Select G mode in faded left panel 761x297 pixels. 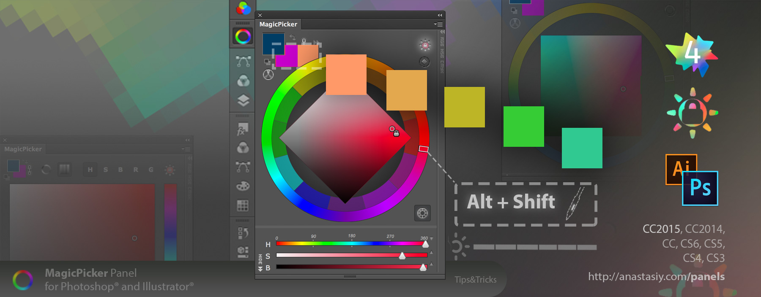151,170
